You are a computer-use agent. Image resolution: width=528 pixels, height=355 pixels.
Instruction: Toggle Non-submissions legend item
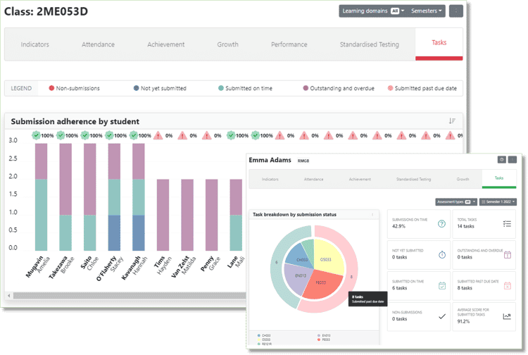click(75, 88)
